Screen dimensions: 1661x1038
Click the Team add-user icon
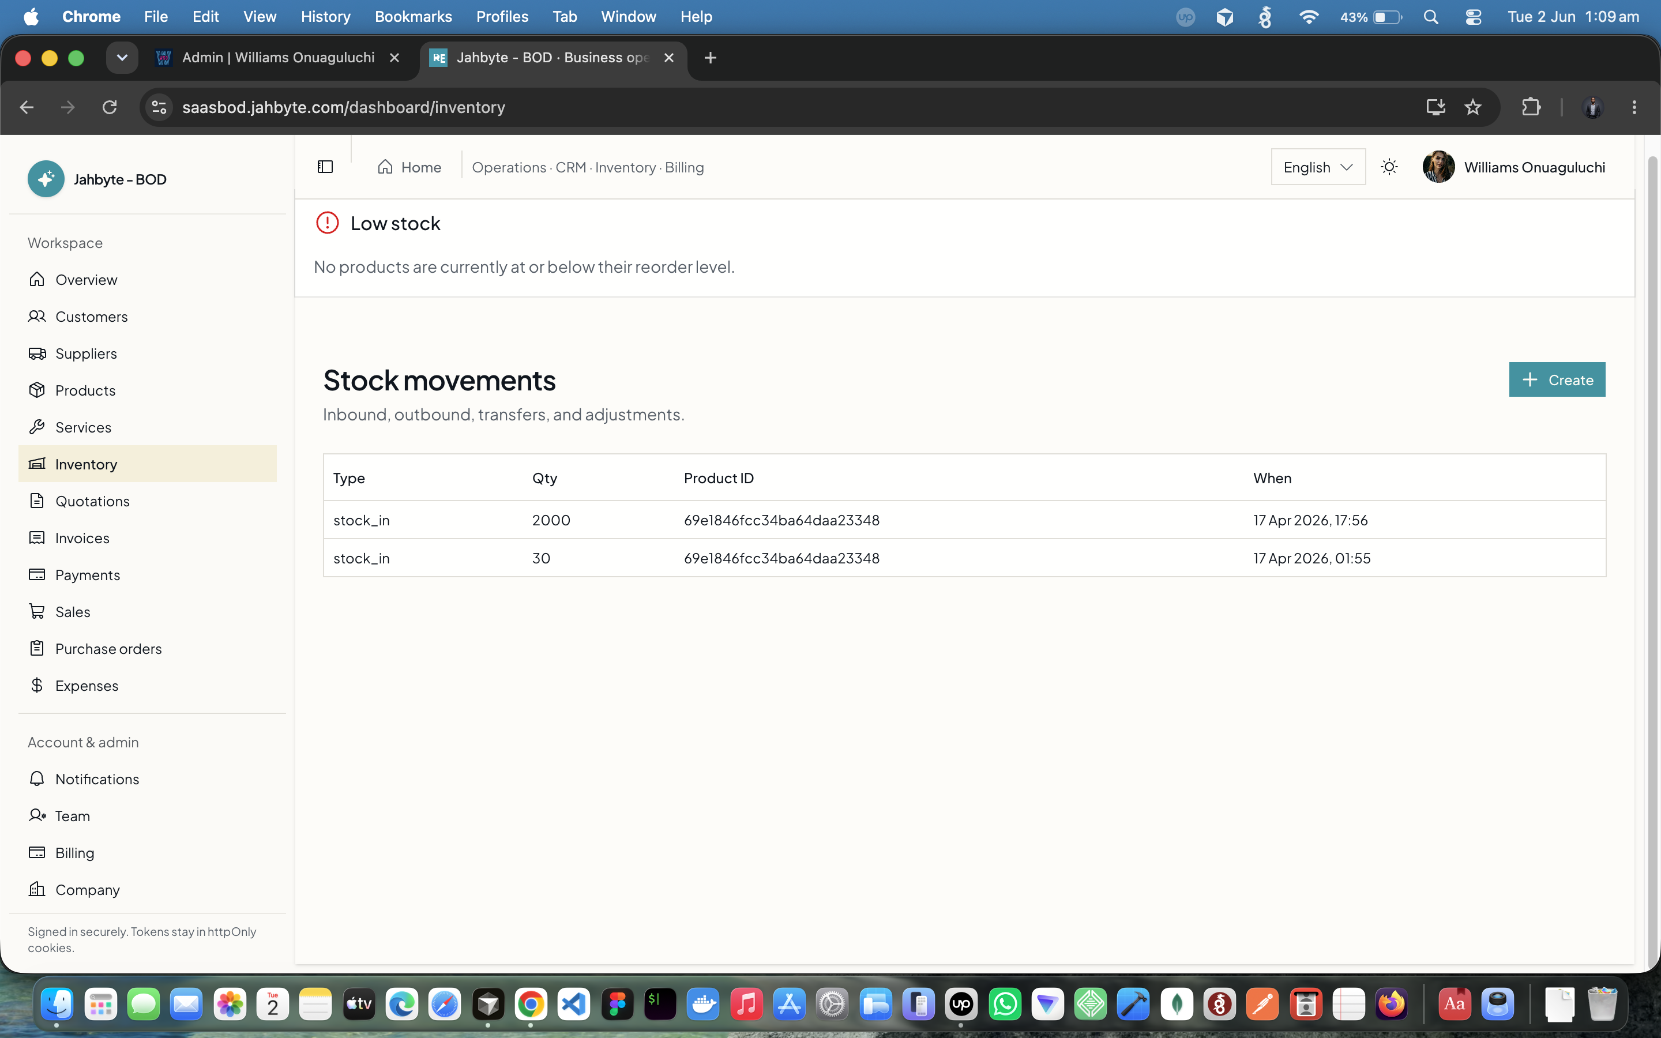pyautogui.click(x=37, y=815)
